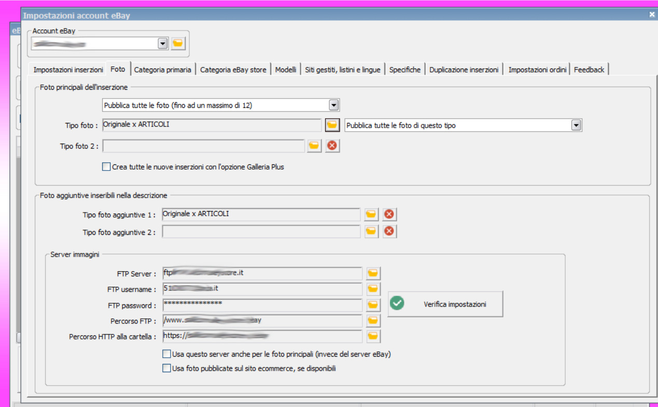This screenshot has width=658, height=407.
Task: Focus the Percorso HTTP alla cartella field
Action: 262,336
